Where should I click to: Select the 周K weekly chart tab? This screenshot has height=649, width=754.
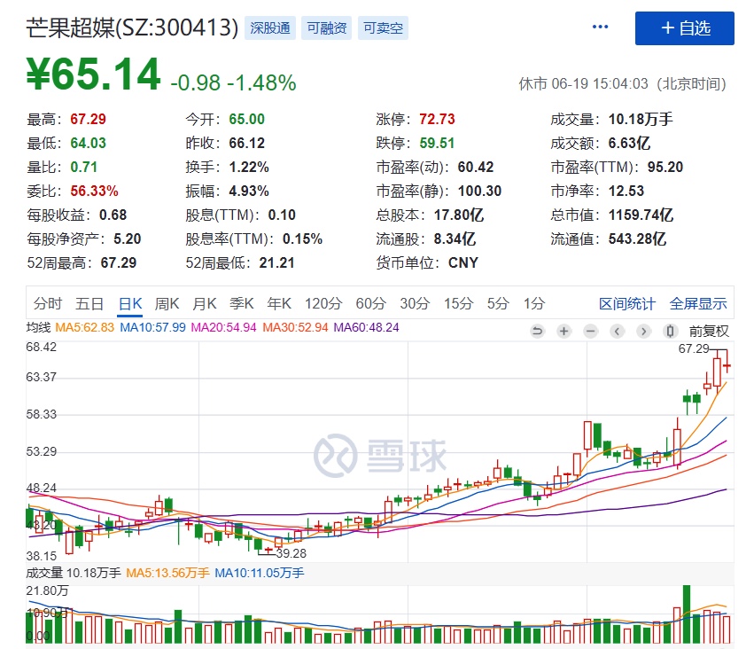click(167, 303)
